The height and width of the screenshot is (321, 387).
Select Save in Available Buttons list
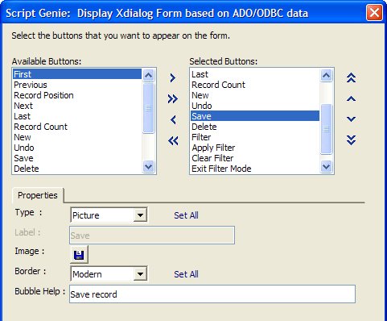coord(77,158)
